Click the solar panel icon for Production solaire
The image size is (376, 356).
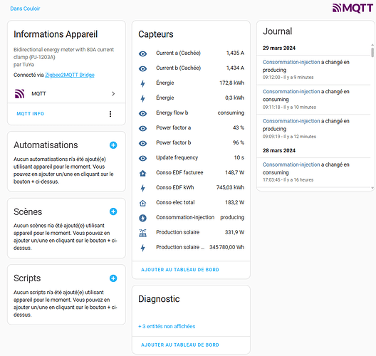pos(142,233)
